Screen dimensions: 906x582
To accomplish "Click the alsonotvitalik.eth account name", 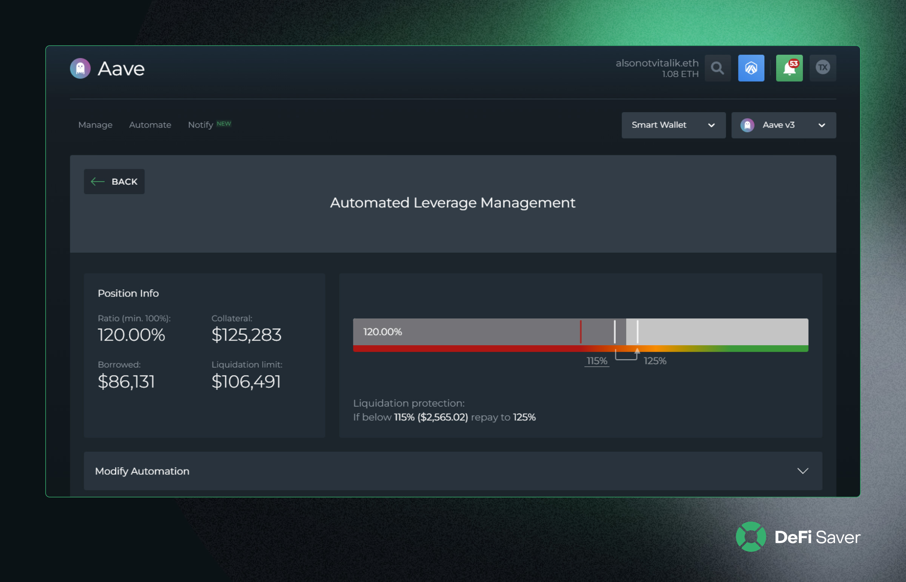I will [657, 63].
